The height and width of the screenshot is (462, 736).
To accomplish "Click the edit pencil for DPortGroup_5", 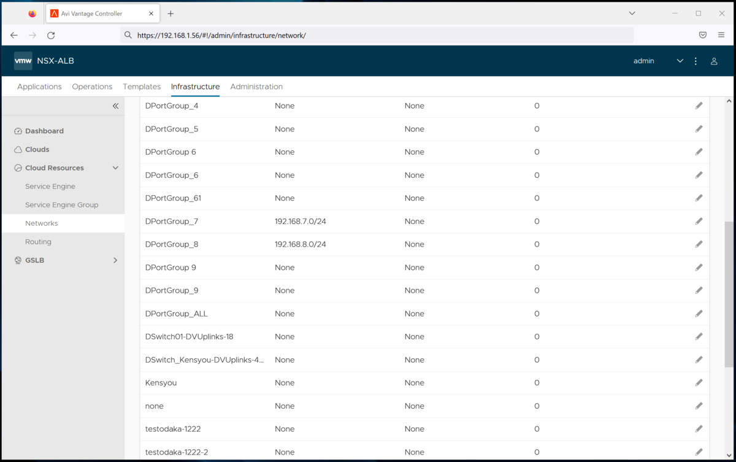I will [699, 129].
